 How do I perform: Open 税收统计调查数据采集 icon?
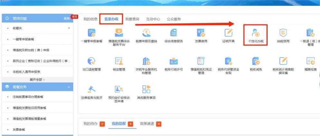coord(283,61)
